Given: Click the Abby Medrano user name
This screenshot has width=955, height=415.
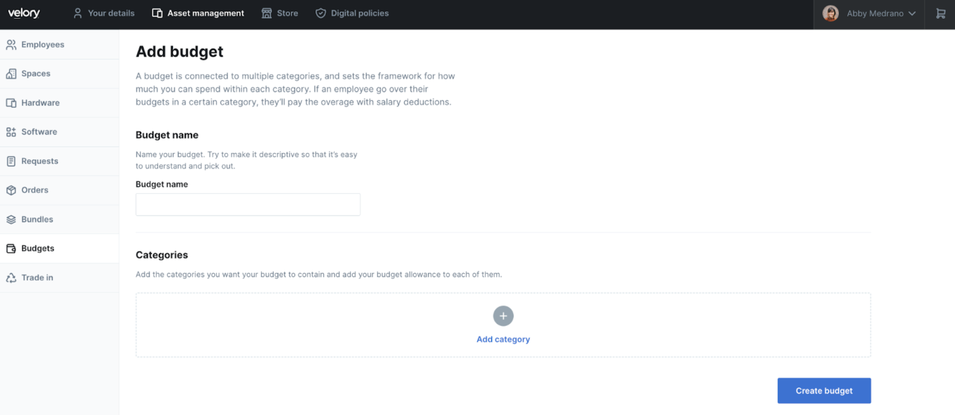Looking at the screenshot, I should (x=875, y=14).
